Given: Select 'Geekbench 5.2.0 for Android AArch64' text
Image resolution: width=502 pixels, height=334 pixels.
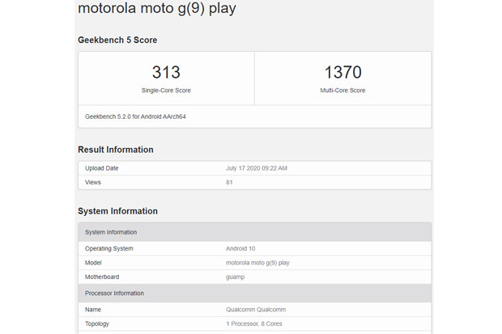Looking at the screenshot, I should coord(135,116).
